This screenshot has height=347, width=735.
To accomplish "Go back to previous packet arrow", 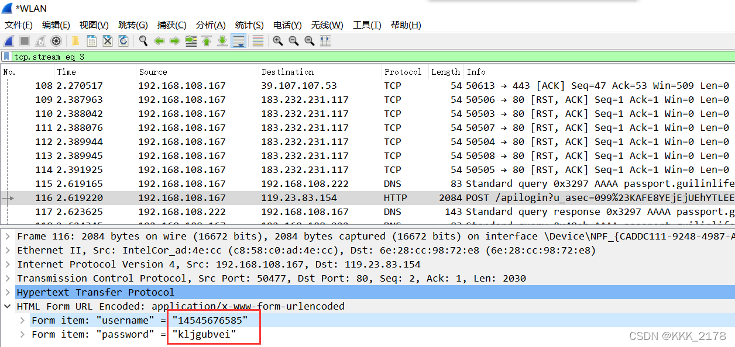I will click(159, 41).
